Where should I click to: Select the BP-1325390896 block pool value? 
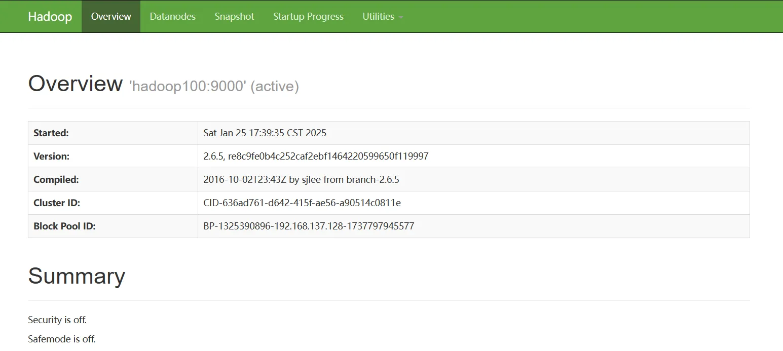309,226
